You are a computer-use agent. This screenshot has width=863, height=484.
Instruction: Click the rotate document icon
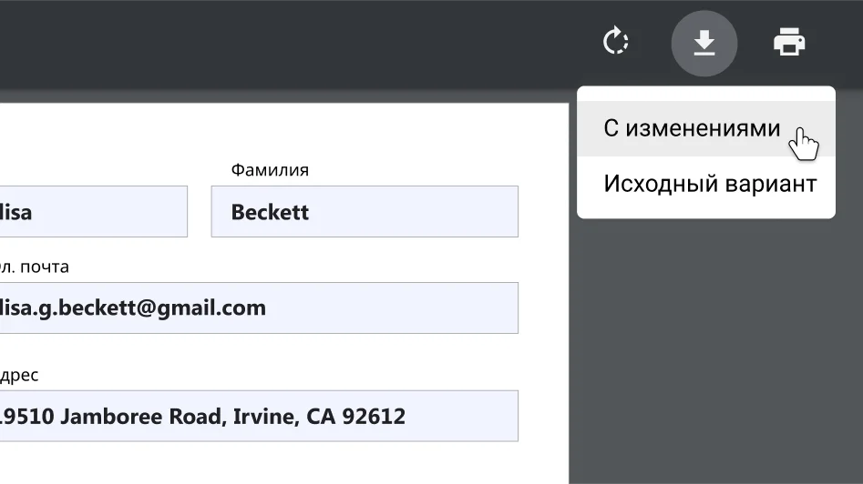click(x=617, y=42)
